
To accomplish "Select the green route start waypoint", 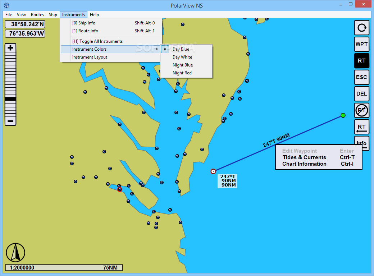I will pos(343,115).
